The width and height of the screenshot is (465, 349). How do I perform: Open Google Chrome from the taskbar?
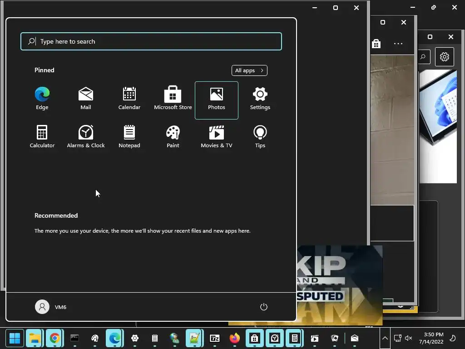point(54,338)
